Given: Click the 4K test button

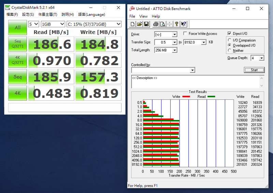Looking at the screenshot, I should click(x=18, y=93).
